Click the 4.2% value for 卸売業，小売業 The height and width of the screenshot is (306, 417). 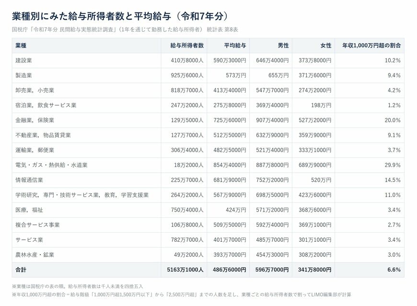[x=394, y=90]
